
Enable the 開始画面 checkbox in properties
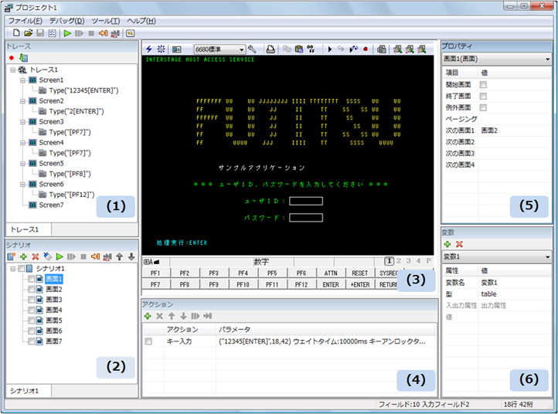pyautogui.click(x=483, y=84)
